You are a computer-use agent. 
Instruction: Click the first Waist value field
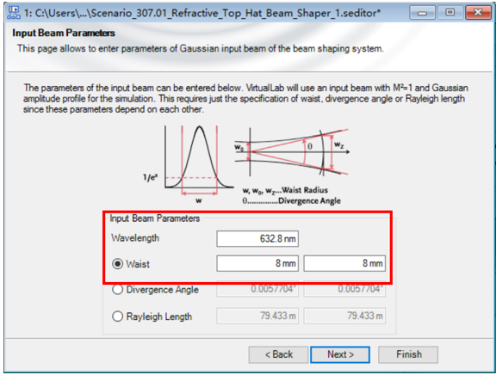click(x=257, y=263)
